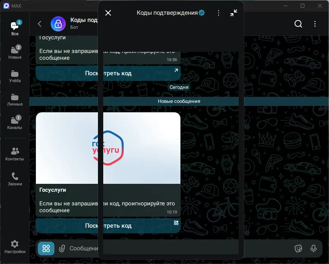Screen dimensions: 329x264
Task: Open the bot menu grid button
Action: click(46, 248)
